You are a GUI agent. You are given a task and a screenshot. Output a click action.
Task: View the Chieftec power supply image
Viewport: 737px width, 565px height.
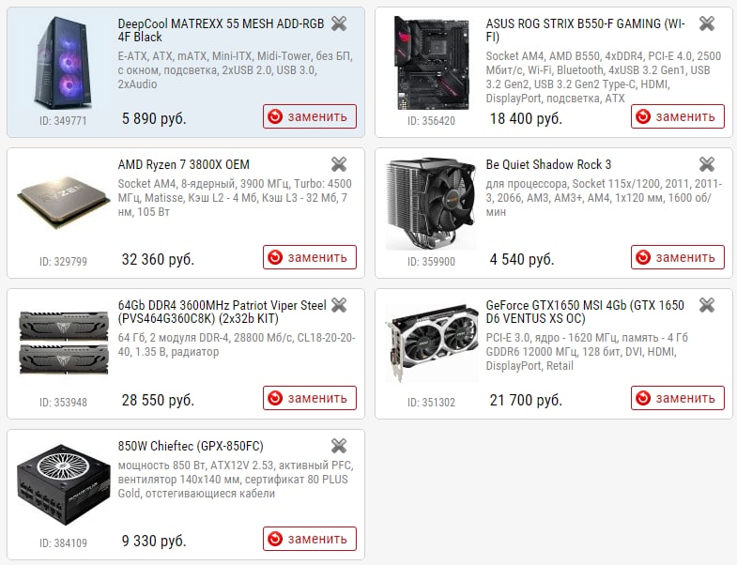click(x=64, y=484)
